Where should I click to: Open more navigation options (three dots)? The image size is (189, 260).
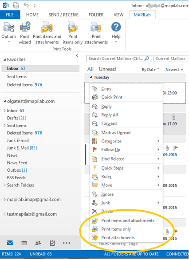67,243
